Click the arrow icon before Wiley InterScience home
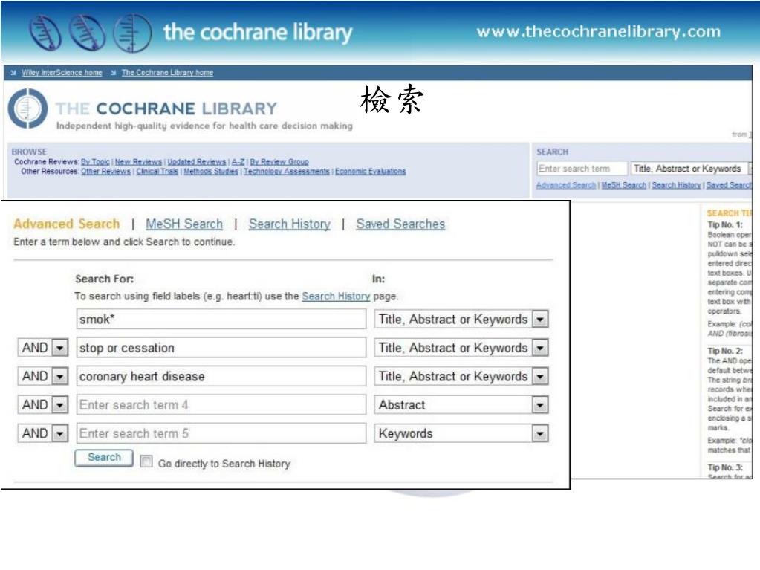 [13, 73]
